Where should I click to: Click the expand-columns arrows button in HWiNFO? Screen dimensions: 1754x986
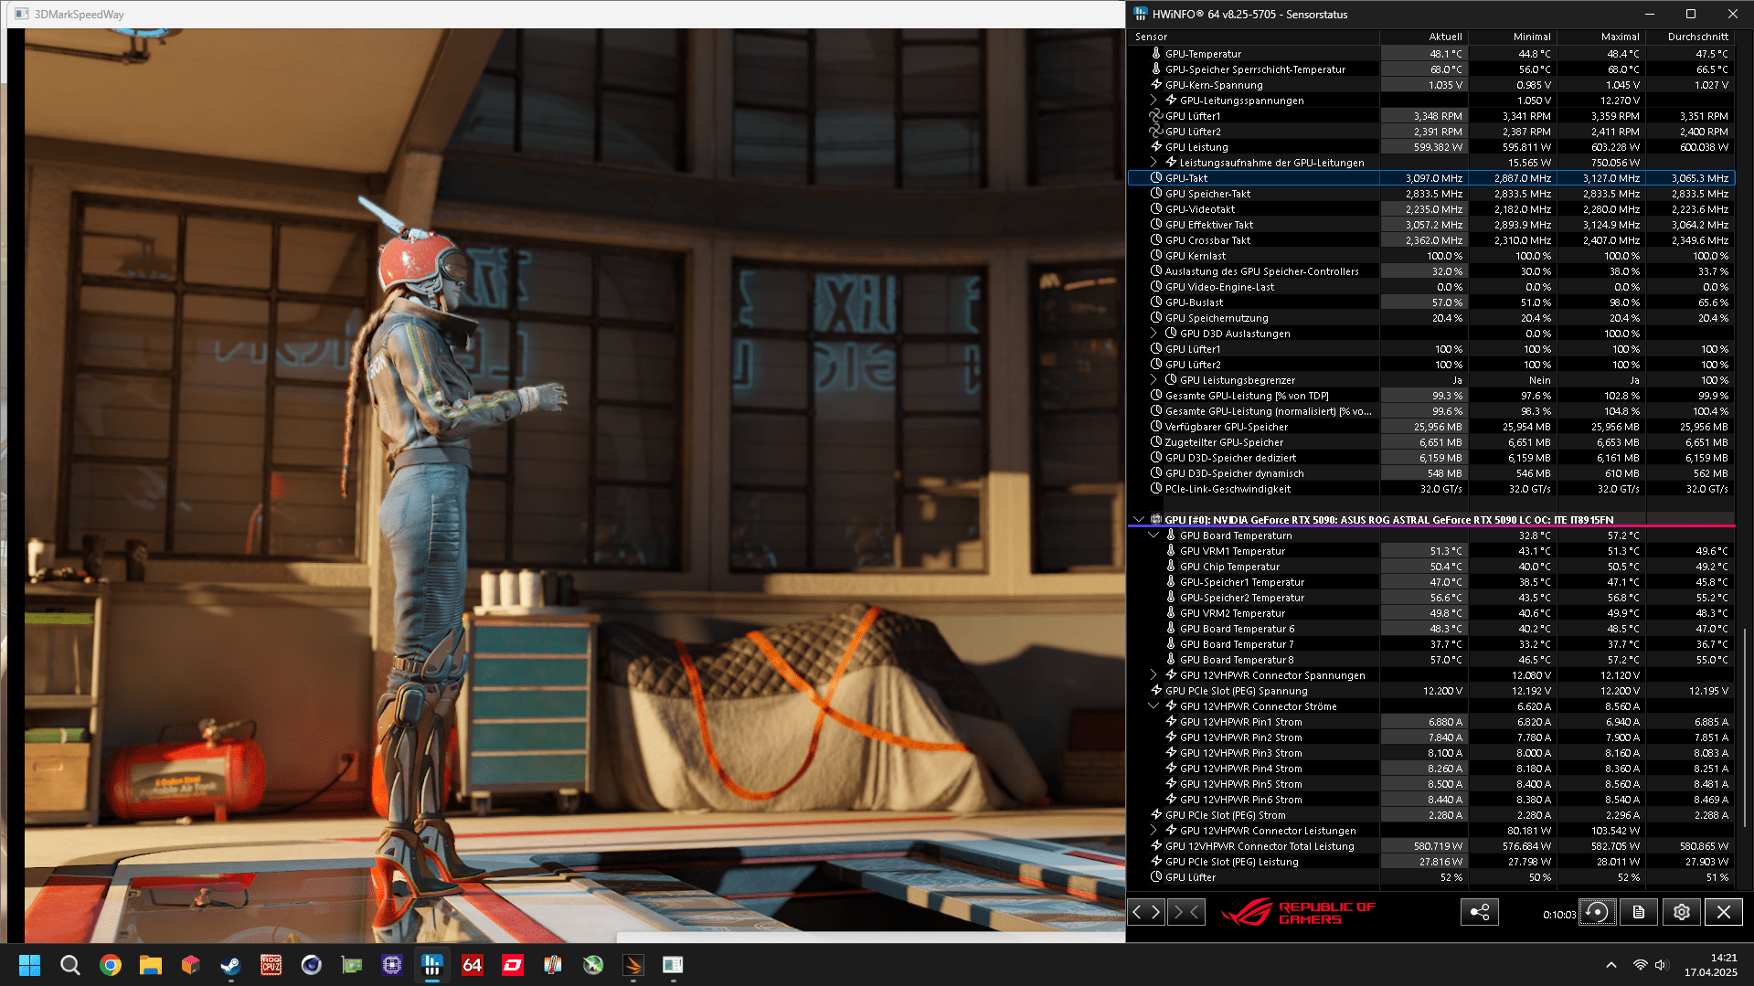[x=1146, y=912]
